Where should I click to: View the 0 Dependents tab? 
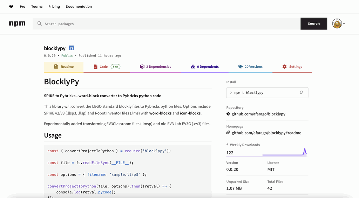tap(204, 67)
